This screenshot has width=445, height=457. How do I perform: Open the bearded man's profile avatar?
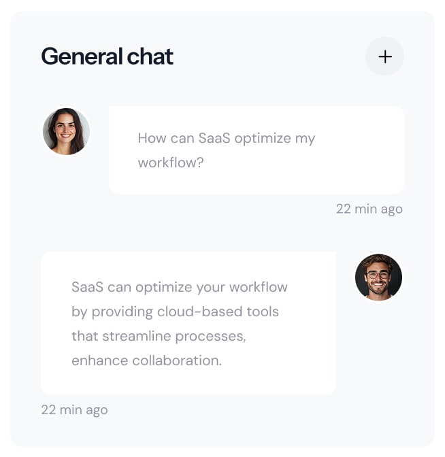(378, 277)
